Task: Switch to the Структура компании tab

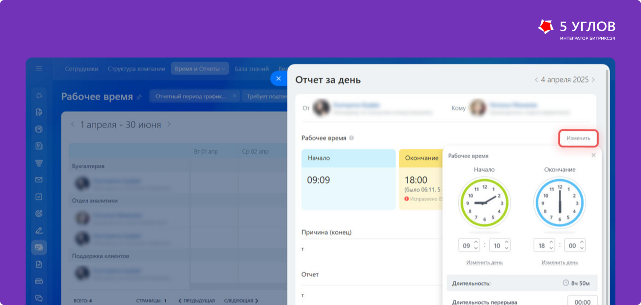Action: (x=137, y=69)
